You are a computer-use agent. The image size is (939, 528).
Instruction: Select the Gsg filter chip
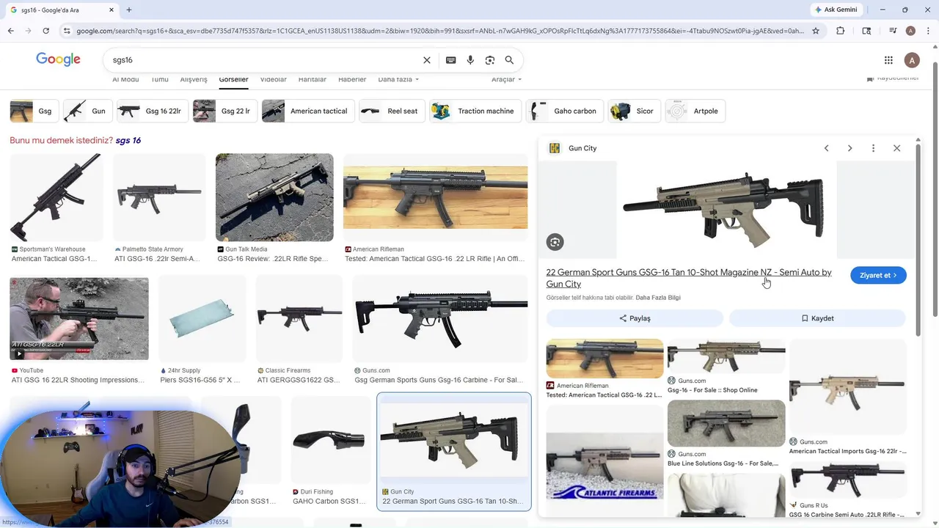[x=34, y=111]
